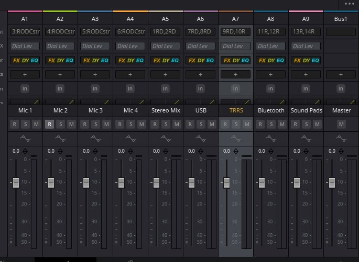
Task: Open A5 input selector 1RD,2RD
Action: [165, 31]
